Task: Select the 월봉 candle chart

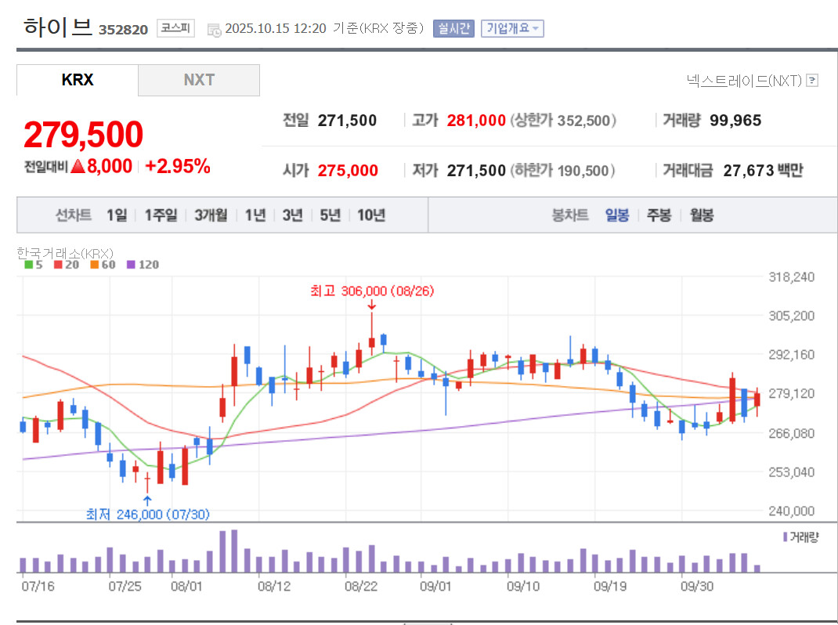Action: point(701,215)
